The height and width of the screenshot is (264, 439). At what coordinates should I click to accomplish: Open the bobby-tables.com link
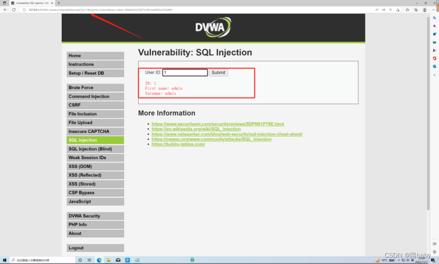click(x=178, y=144)
